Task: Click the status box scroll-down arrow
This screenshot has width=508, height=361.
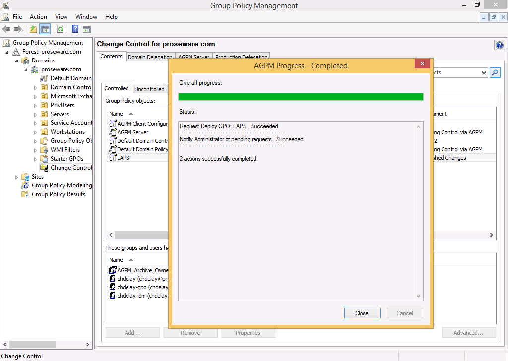Action: point(419,296)
